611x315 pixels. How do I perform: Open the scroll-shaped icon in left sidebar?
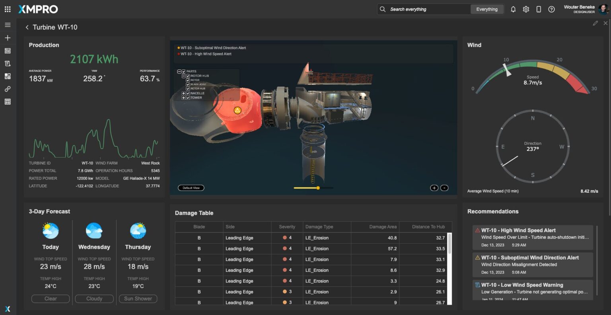pyautogui.click(x=8, y=63)
